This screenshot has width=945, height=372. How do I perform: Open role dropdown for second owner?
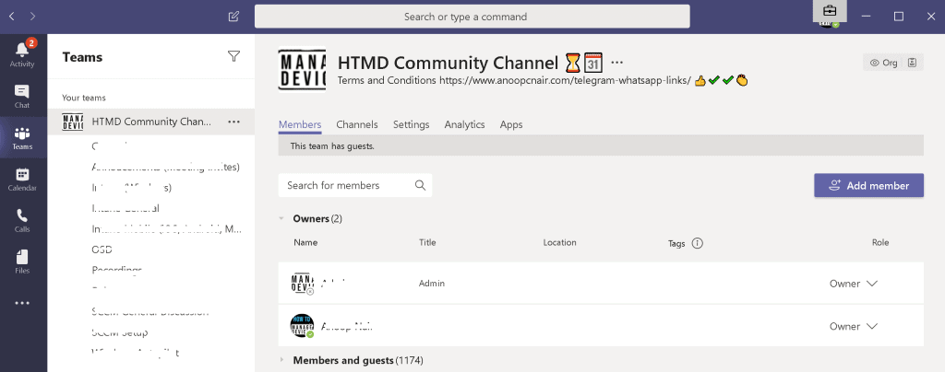pos(854,326)
